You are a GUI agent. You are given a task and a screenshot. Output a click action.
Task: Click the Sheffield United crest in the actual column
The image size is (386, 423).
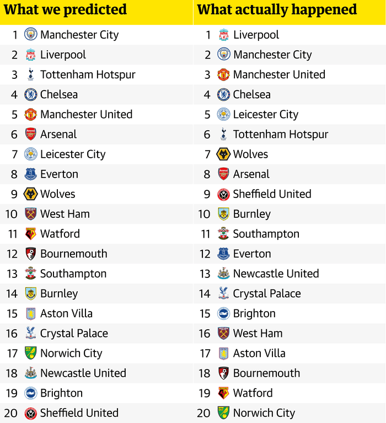pyautogui.click(x=223, y=194)
